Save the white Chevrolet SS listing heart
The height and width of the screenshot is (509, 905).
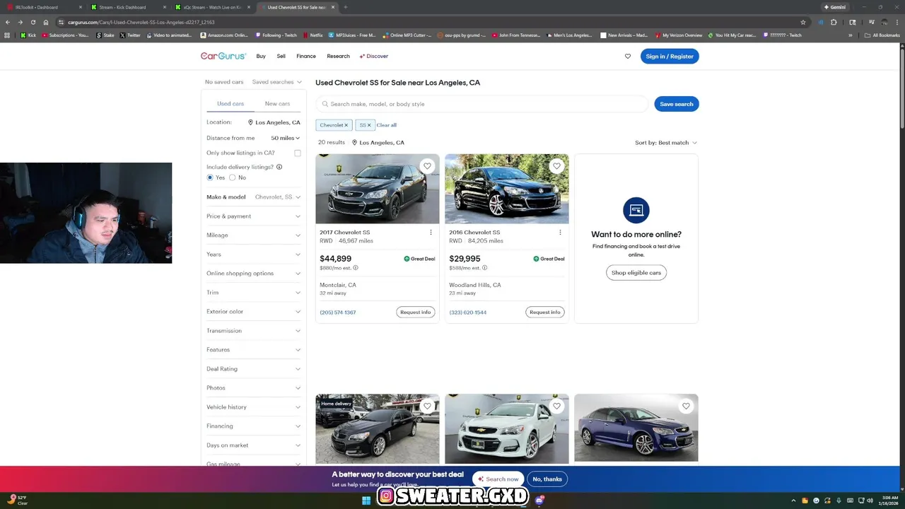pyautogui.click(x=556, y=406)
